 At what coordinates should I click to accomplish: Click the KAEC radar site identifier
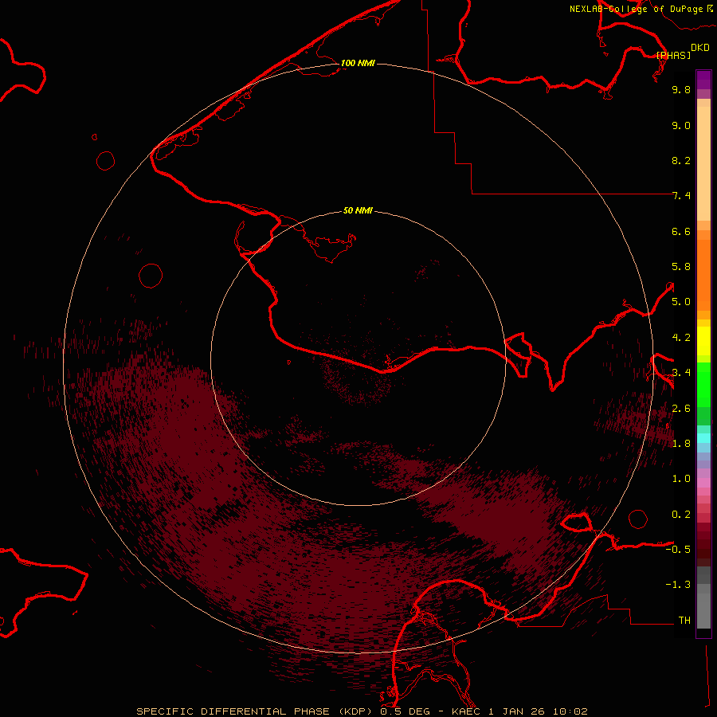(466, 711)
